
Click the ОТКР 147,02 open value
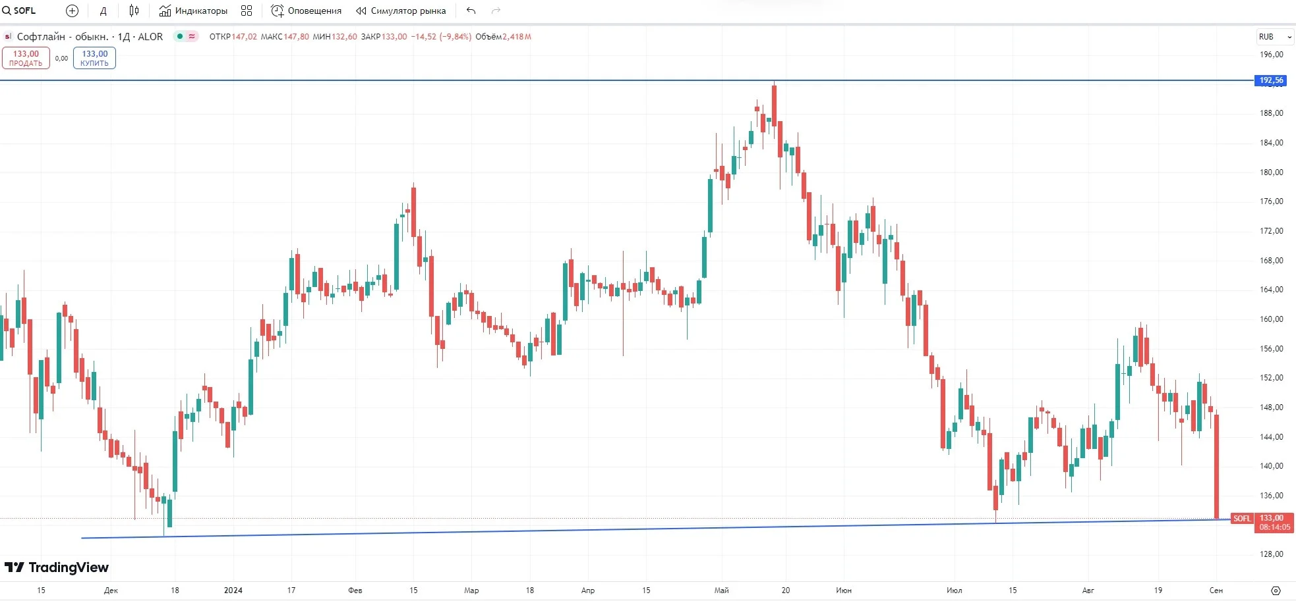tap(233, 37)
